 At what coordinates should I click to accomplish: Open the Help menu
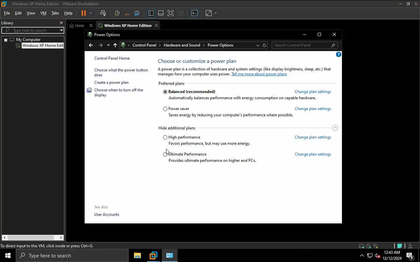point(68,13)
